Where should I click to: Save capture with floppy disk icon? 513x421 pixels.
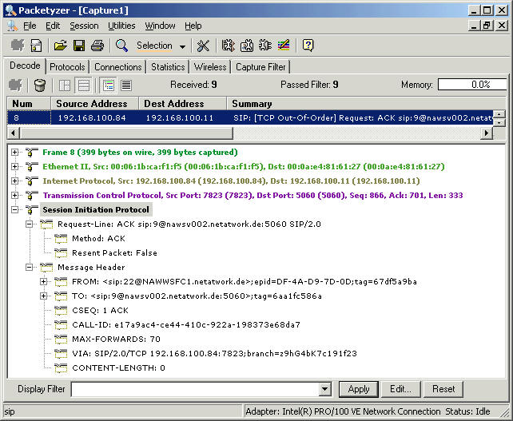[x=79, y=46]
